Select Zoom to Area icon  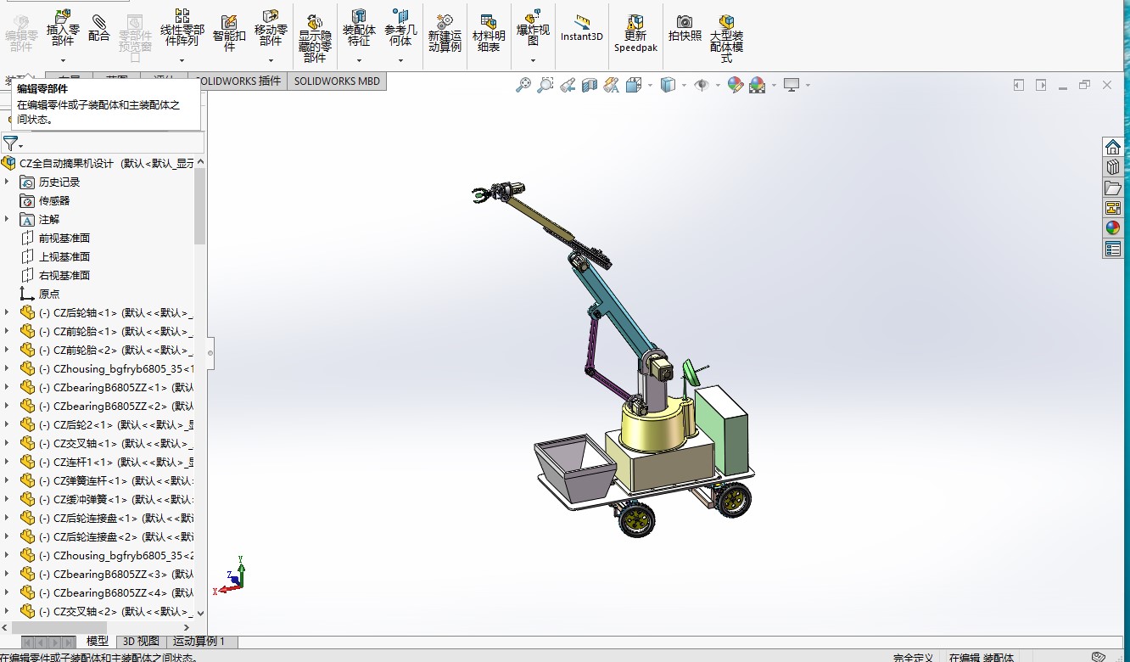click(x=545, y=85)
